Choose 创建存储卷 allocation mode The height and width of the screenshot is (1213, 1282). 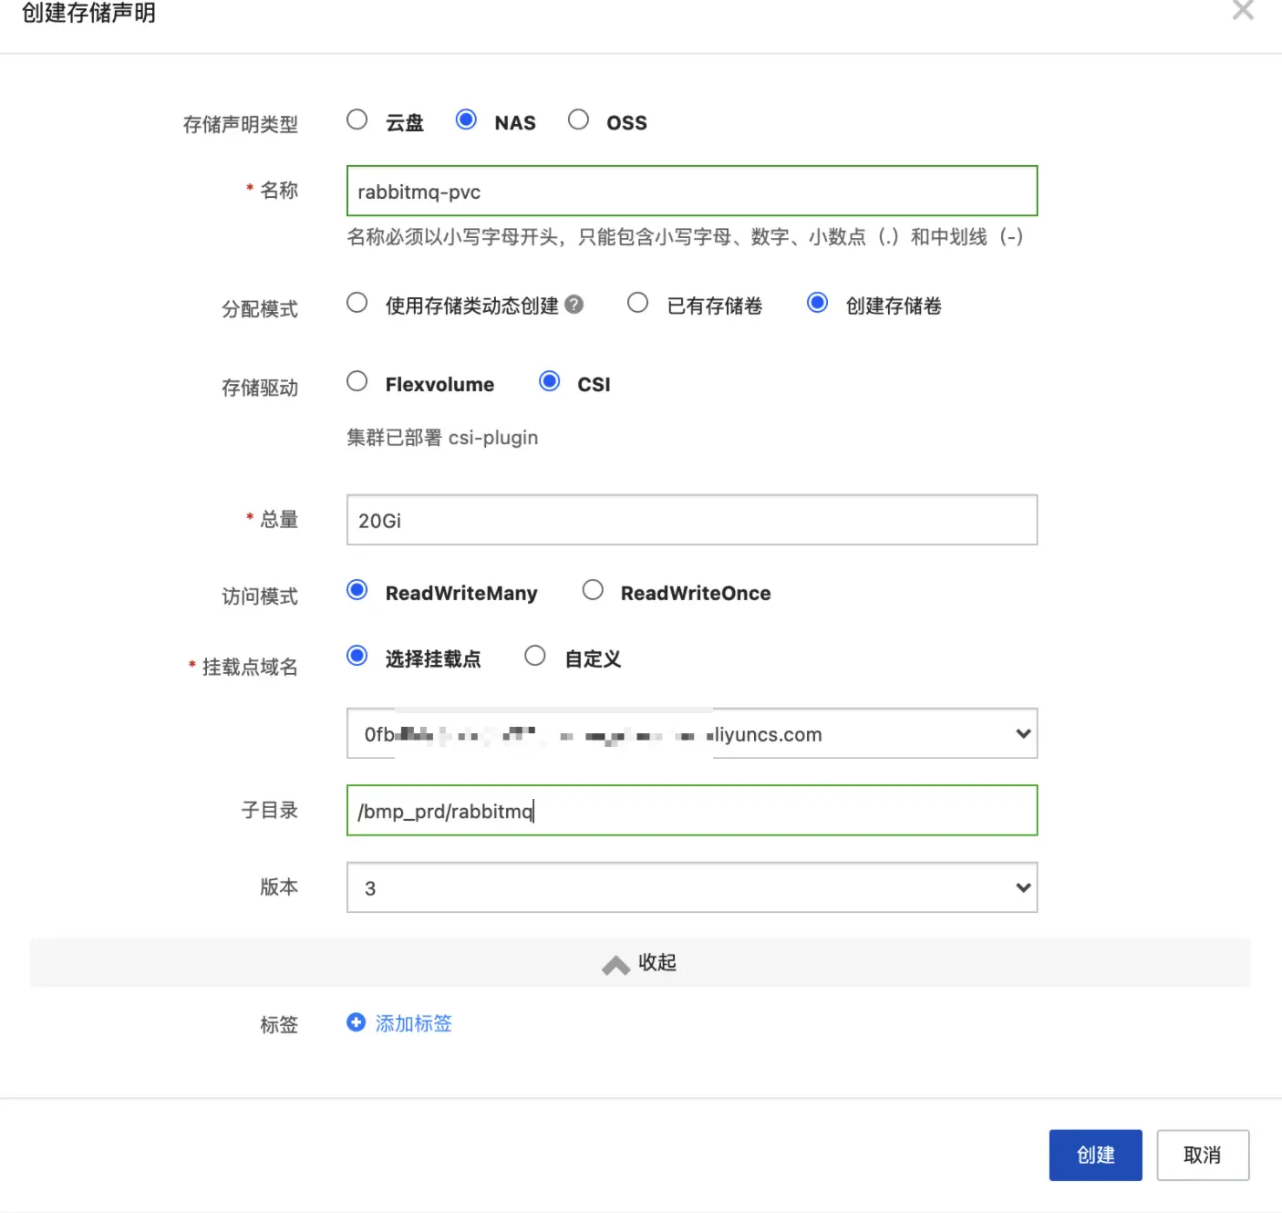(x=817, y=303)
